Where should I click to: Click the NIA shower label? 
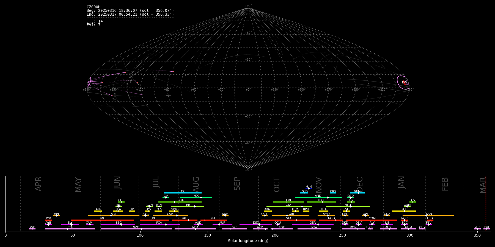click(x=213, y=218)
